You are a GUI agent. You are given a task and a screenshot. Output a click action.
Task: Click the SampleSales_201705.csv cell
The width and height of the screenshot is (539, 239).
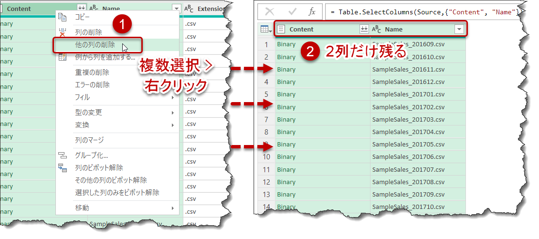point(418,145)
